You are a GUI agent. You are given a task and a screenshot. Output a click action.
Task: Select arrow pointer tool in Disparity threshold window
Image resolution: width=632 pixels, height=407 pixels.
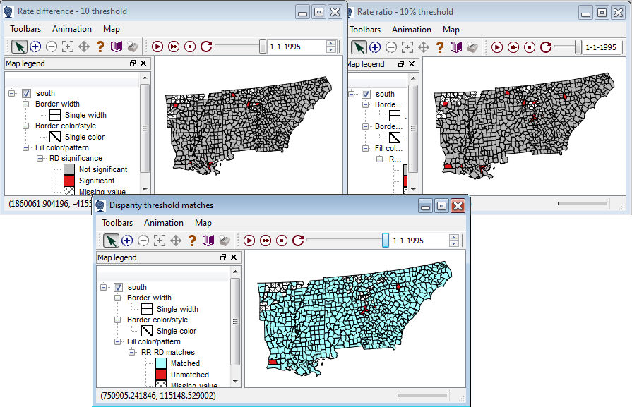[x=112, y=241]
